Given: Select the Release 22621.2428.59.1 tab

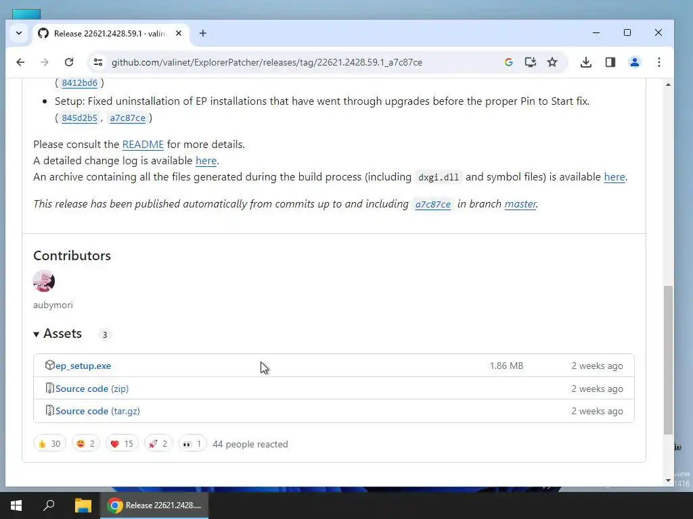Looking at the screenshot, I should (111, 34).
